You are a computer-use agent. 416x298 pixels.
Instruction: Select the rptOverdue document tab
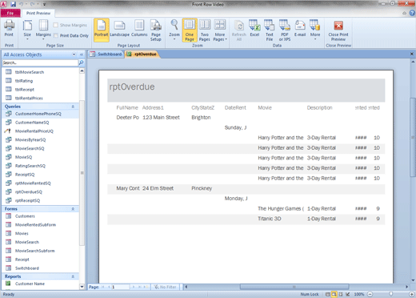click(x=142, y=54)
